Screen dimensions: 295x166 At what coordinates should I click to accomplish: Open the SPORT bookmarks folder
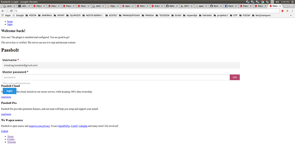point(59,15)
